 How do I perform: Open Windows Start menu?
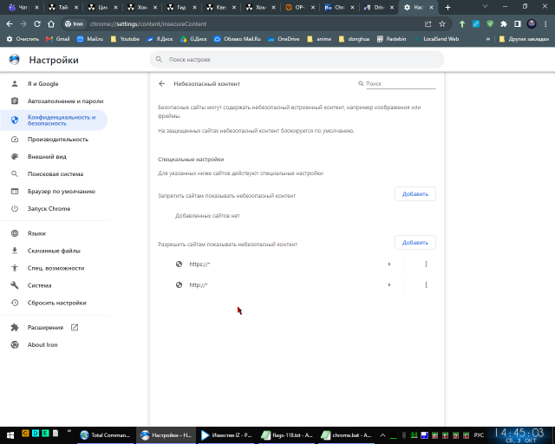pyautogui.click(x=10, y=435)
